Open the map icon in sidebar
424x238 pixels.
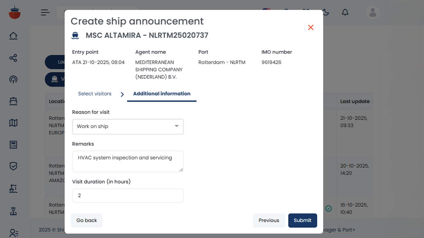[13, 123]
